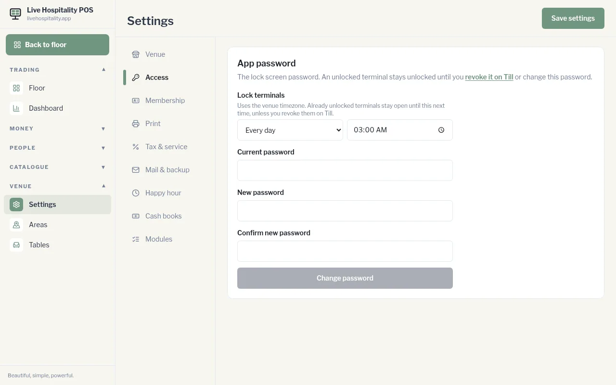Open Dashboard in the sidebar
The image size is (616, 385).
(x=57, y=108)
